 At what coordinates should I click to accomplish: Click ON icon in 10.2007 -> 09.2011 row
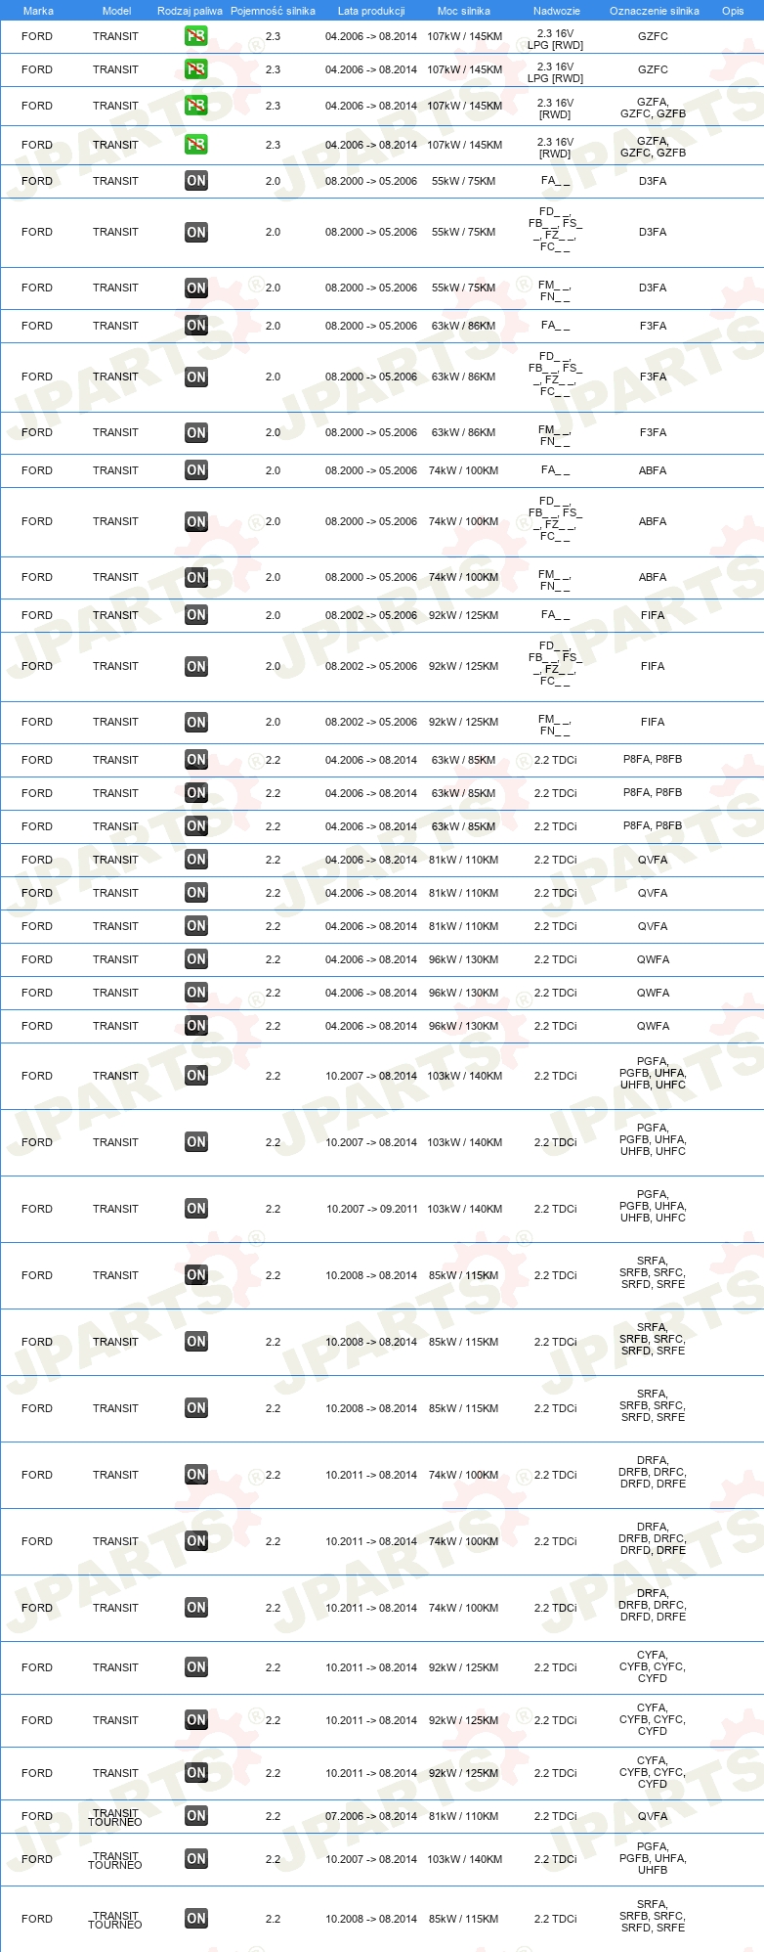pyautogui.click(x=196, y=1209)
